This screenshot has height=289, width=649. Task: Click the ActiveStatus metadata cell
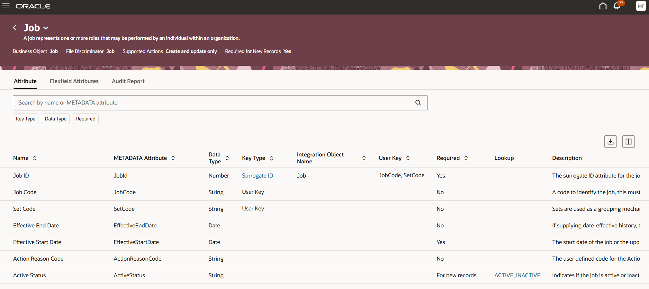[x=129, y=275]
